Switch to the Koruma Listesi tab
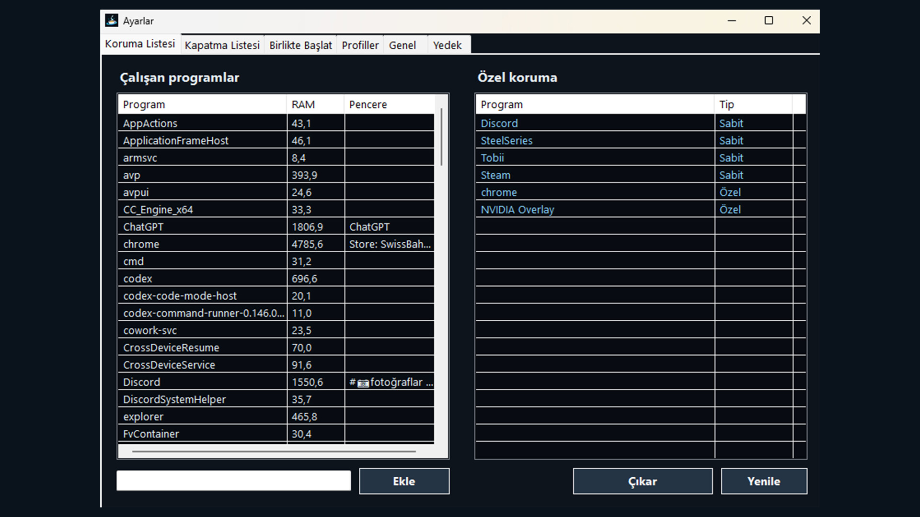Screen dimensions: 920x517 [140, 44]
